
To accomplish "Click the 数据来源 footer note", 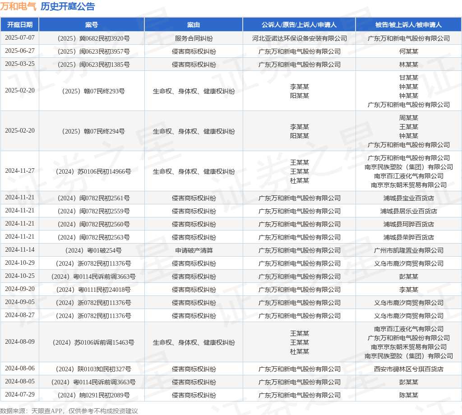I will click(x=69, y=411).
